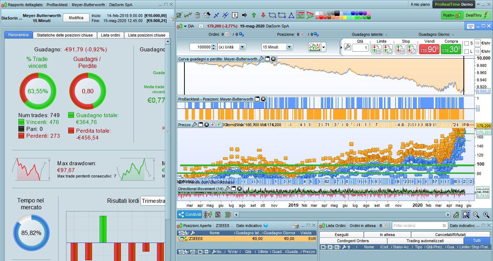Select the text annotation tool
This screenshot has width=493, height=261.
coord(235,15)
